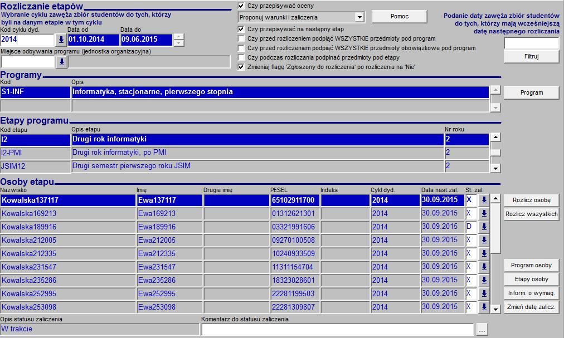Open status lookup for Kowalska212335 row
Screen dimensions: 564x338
click(484, 253)
